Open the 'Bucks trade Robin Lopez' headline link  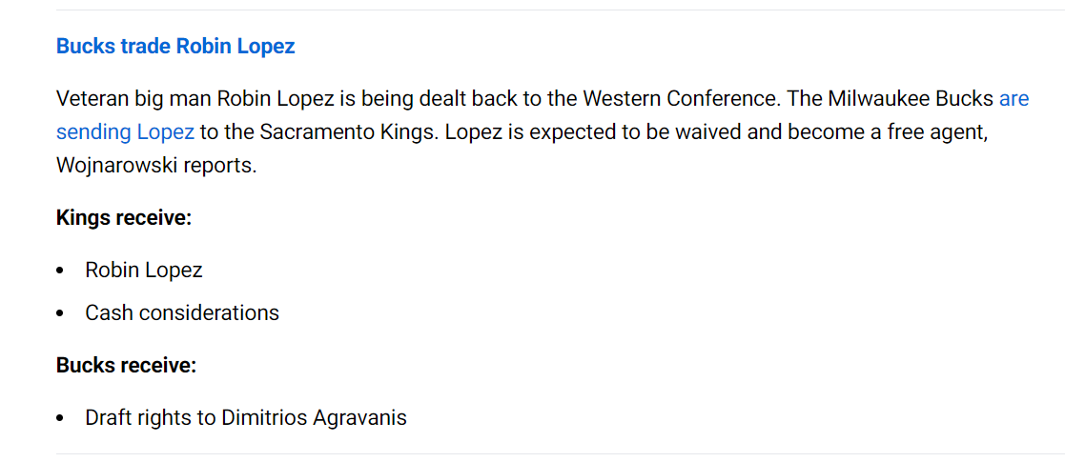(175, 47)
